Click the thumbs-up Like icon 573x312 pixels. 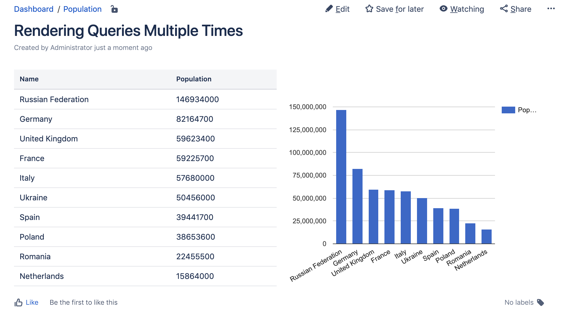[x=19, y=302]
